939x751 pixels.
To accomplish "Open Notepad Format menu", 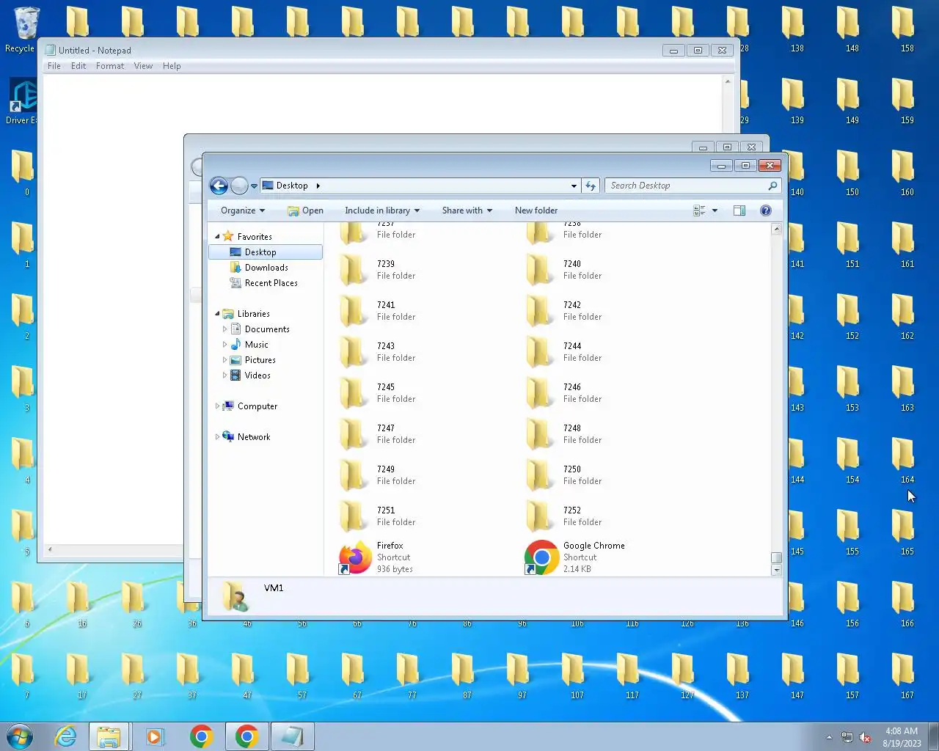I will 110,66.
